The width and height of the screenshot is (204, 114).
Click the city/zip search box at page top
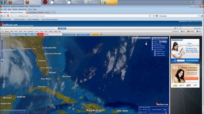coord(44,28)
